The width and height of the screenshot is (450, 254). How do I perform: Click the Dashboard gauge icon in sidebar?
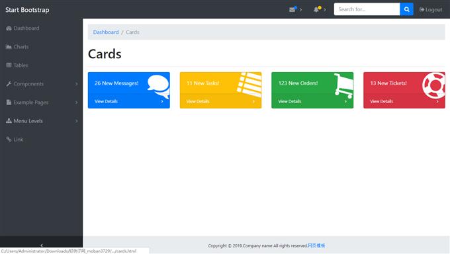click(9, 28)
